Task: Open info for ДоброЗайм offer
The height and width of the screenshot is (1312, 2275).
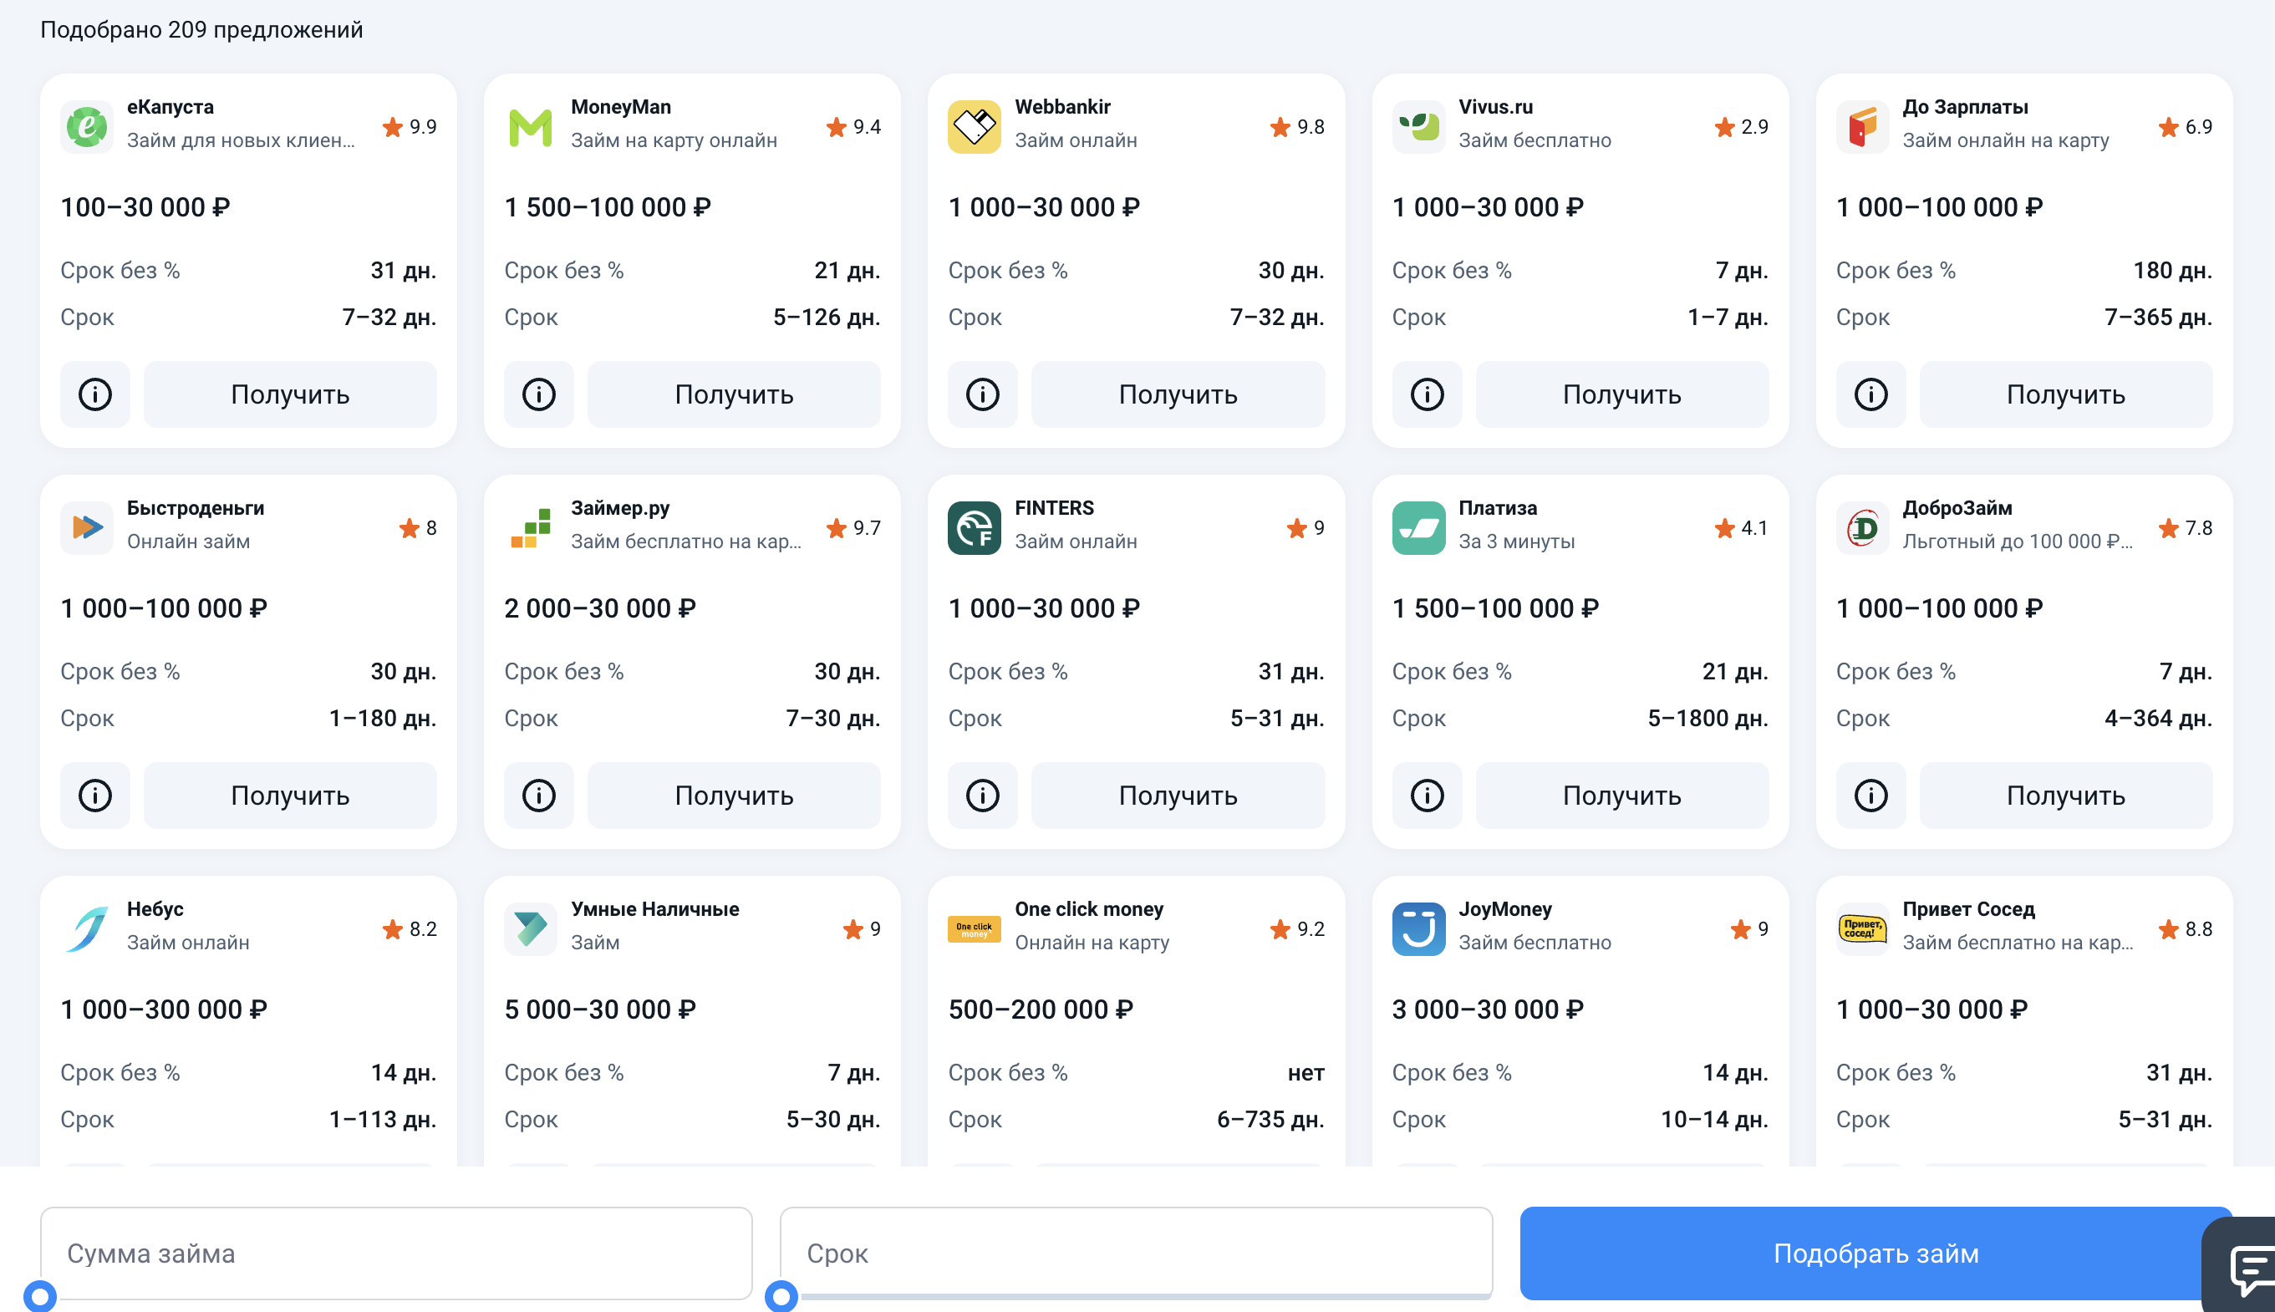Action: pyautogui.click(x=1871, y=795)
